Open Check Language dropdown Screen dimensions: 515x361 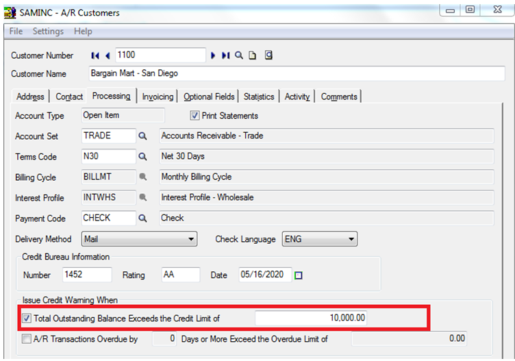(x=320, y=239)
